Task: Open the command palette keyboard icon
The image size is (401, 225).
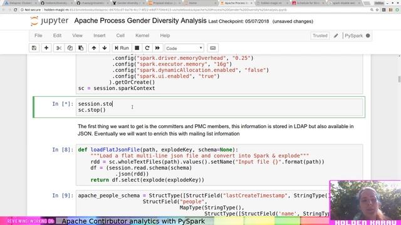Action: tap(213, 48)
